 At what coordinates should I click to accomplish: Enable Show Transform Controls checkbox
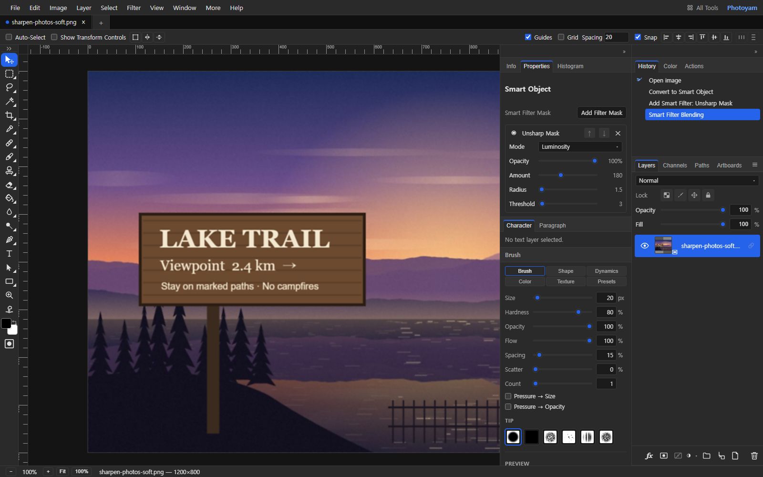coord(54,37)
